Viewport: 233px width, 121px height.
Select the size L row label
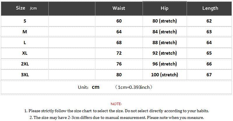[x=25, y=42]
